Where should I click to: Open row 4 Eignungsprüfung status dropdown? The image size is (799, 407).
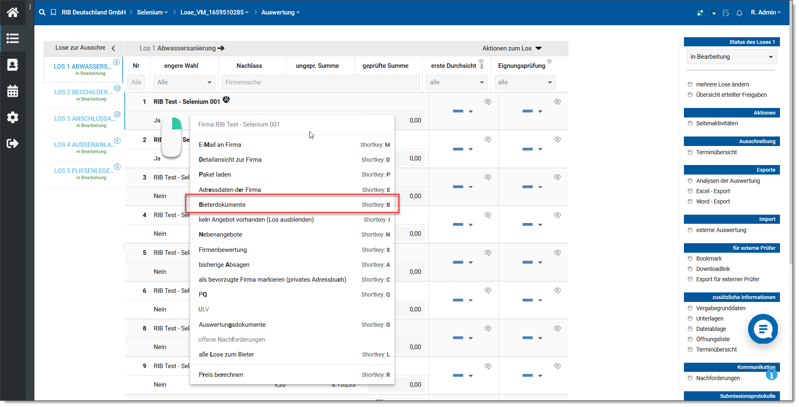pyautogui.click(x=540, y=225)
